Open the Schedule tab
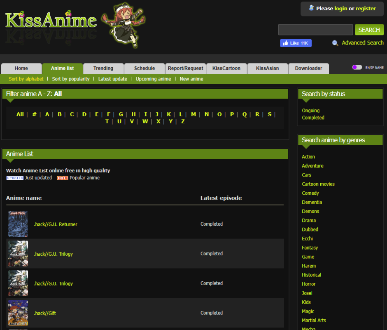This screenshot has width=387, height=330. pyautogui.click(x=145, y=68)
